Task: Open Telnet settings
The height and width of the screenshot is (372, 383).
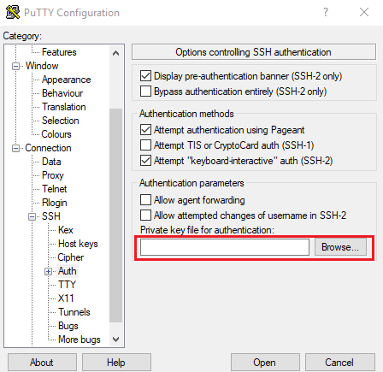Action: (x=54, y=189)
